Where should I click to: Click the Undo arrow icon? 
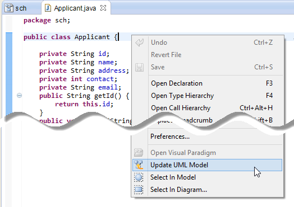click(x=140, y=43)
